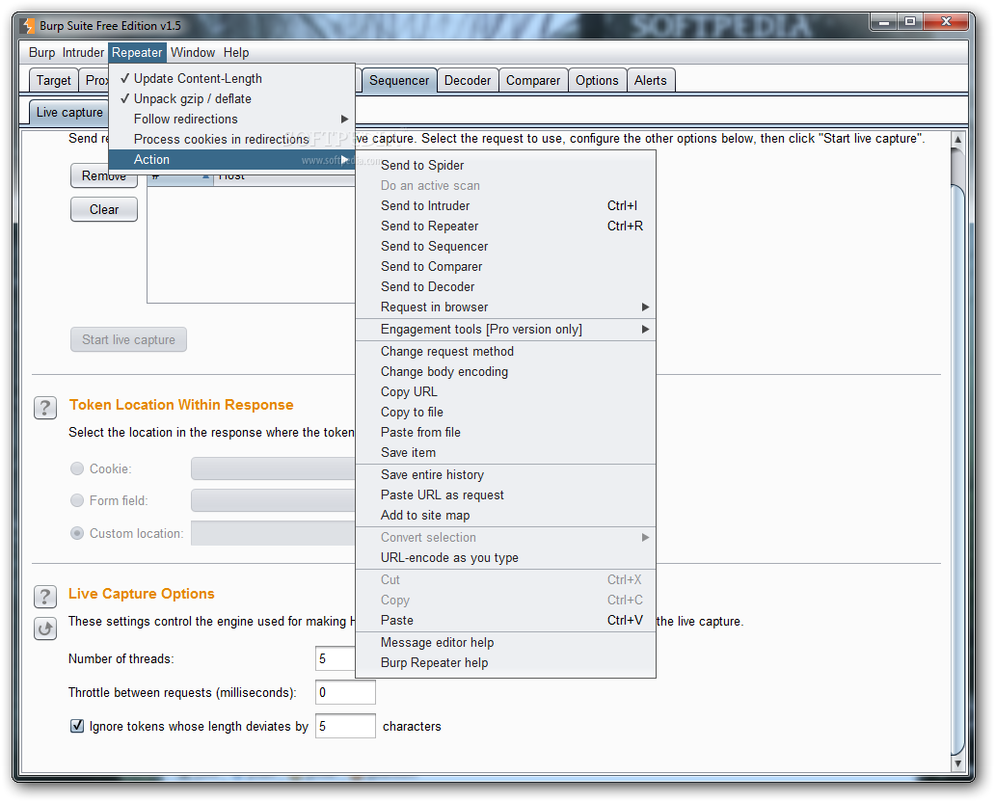Select Copy to file
The width and height of the screenshot is (995, 802).
[x=505, y=413]
